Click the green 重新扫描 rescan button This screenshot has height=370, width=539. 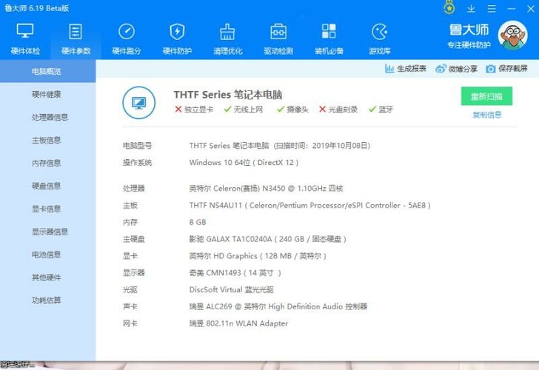click(x=486, y=96)
